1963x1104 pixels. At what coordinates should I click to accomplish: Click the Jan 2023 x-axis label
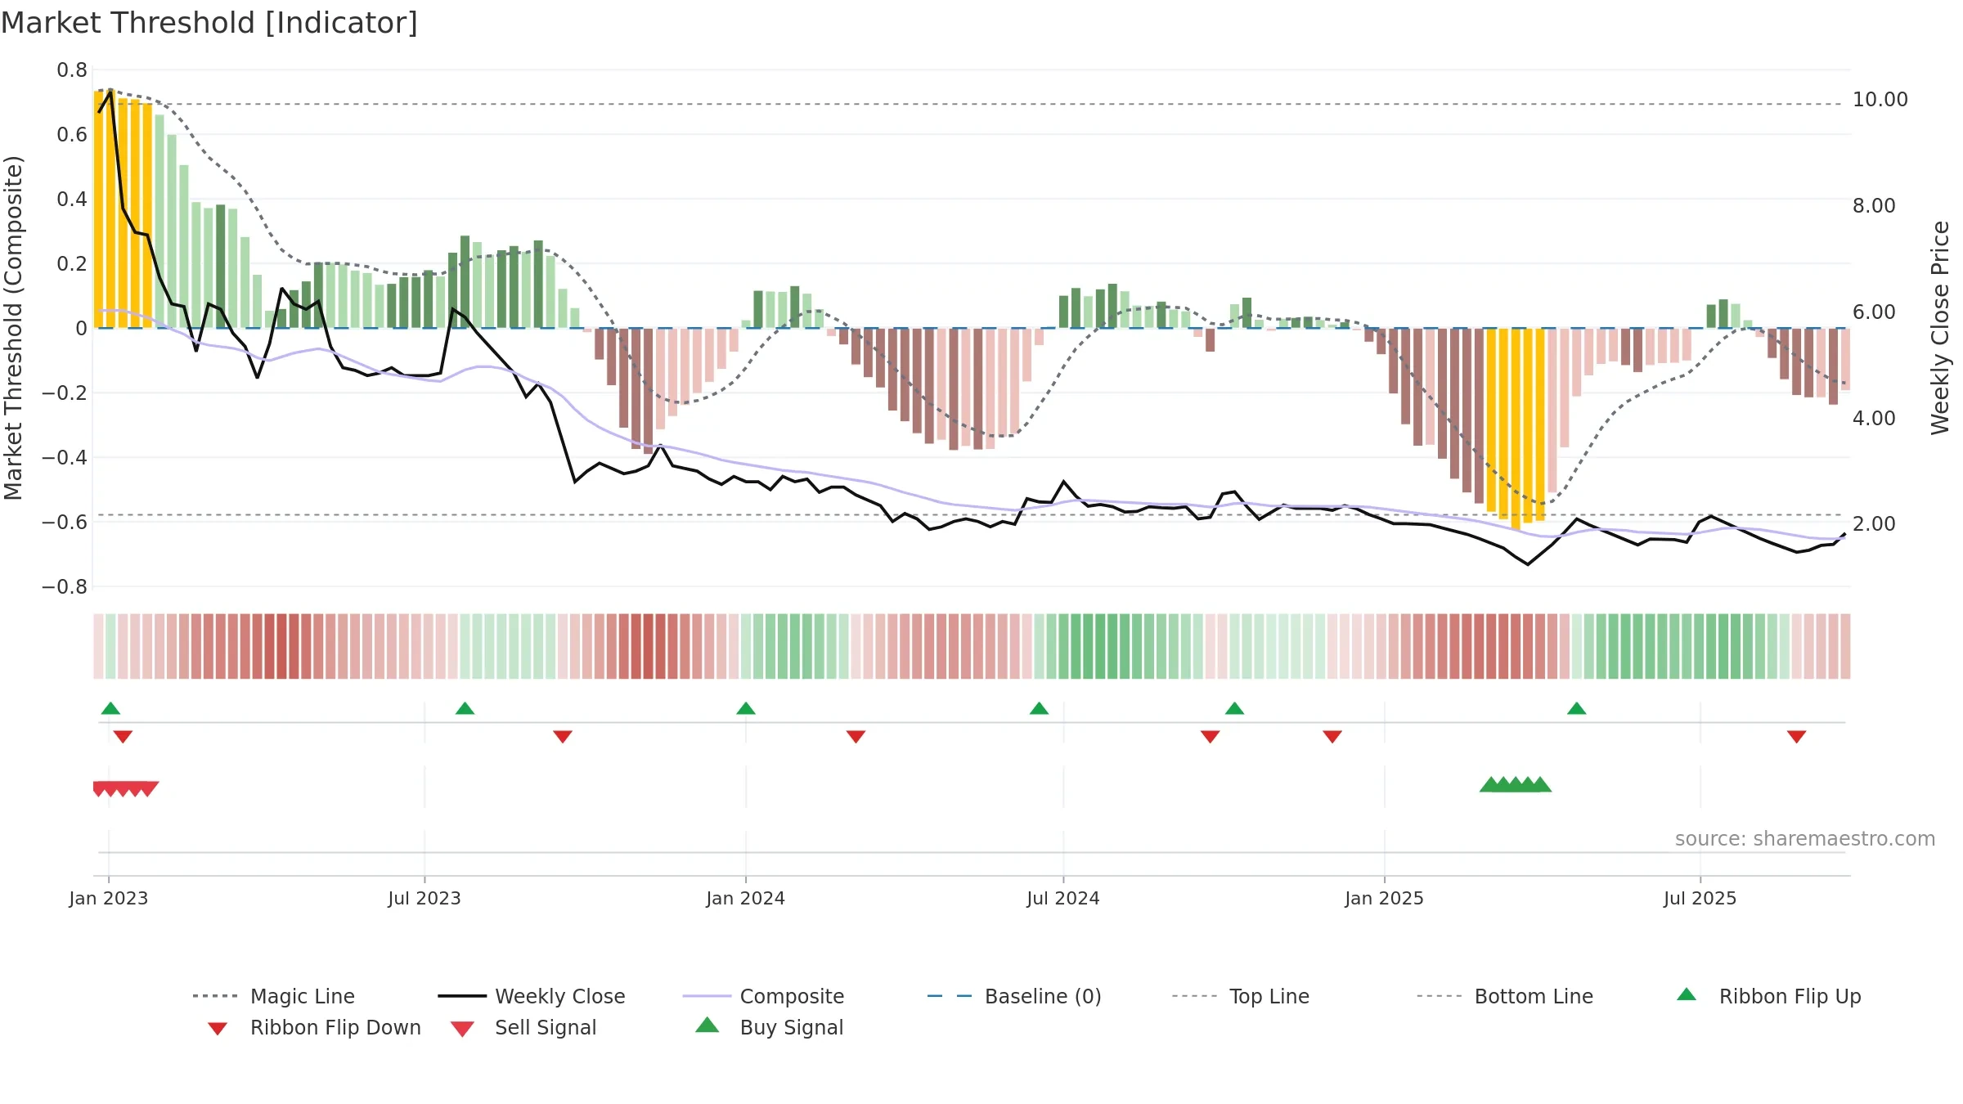tap(109, 899)
